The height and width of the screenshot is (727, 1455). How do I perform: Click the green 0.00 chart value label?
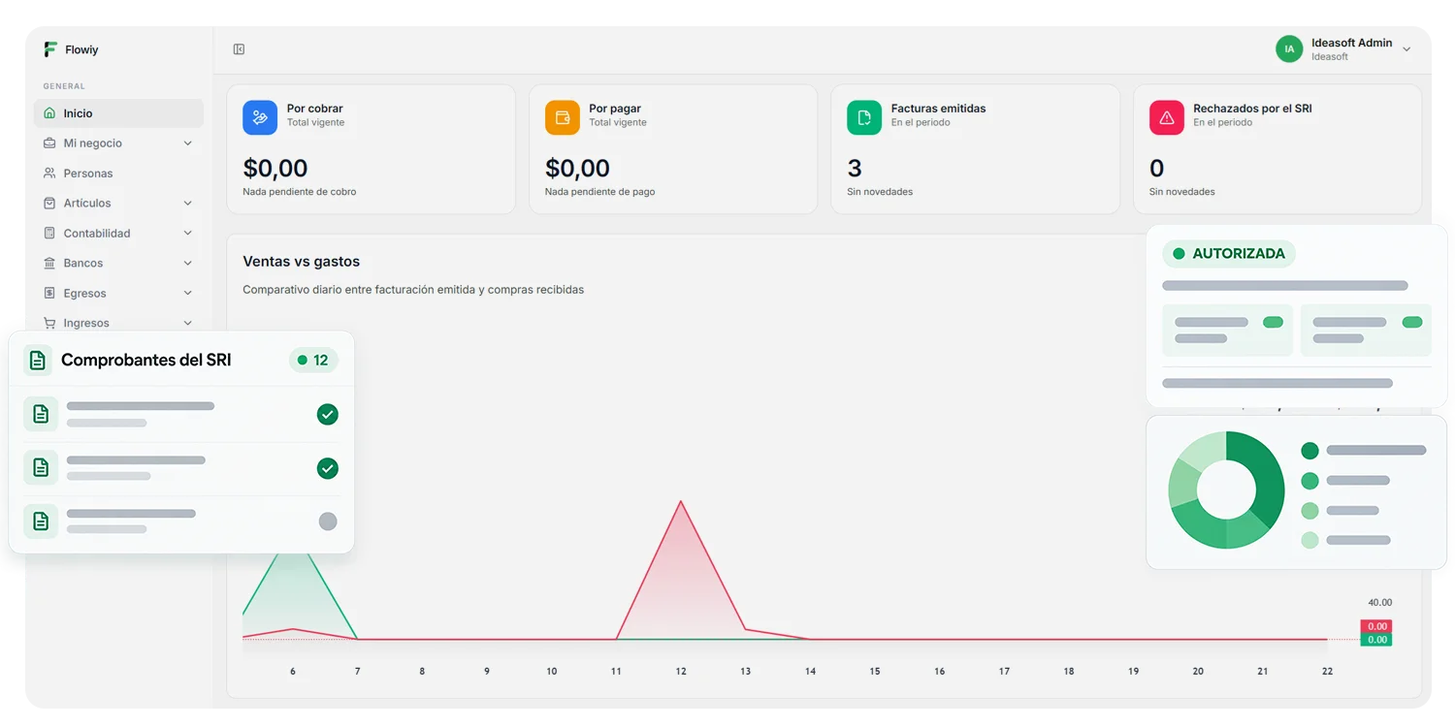[x=1376, y=640]
